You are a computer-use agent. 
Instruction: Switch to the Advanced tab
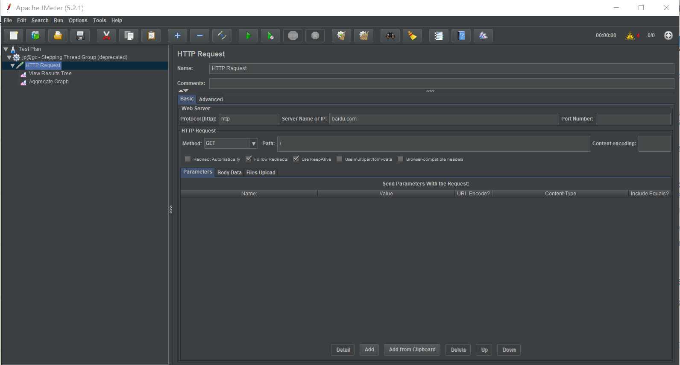[x=211, y=99]
